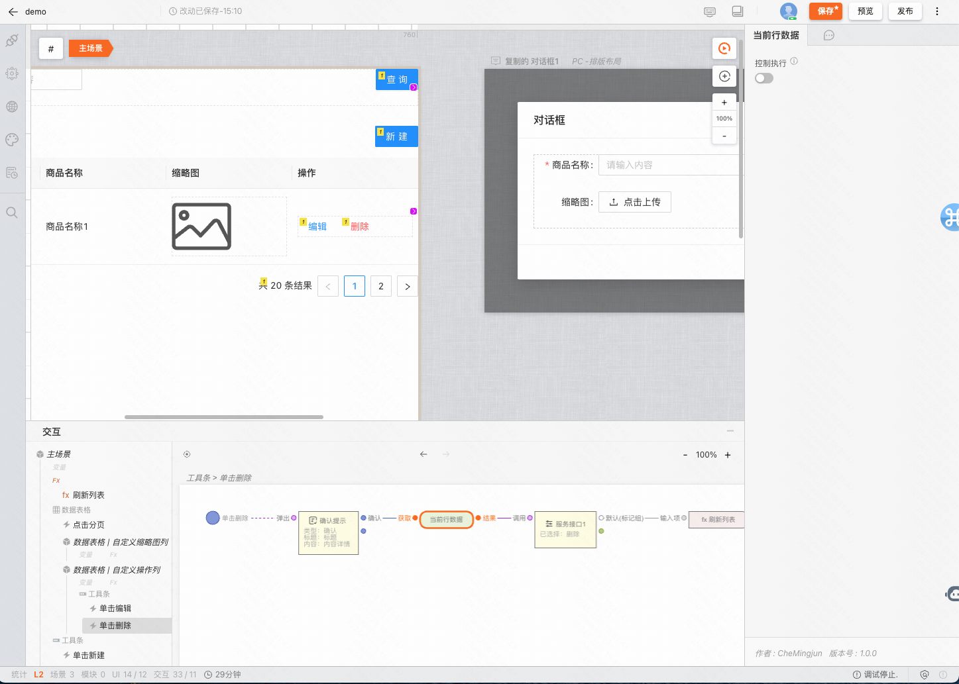959x684 pixels.
Task: Open the comment bubble tab in right panel
Action: [x=828, y=36]
